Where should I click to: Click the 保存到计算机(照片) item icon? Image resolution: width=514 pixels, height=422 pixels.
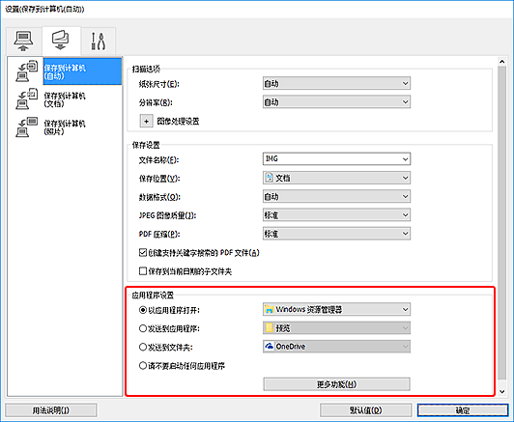[26, 127]
